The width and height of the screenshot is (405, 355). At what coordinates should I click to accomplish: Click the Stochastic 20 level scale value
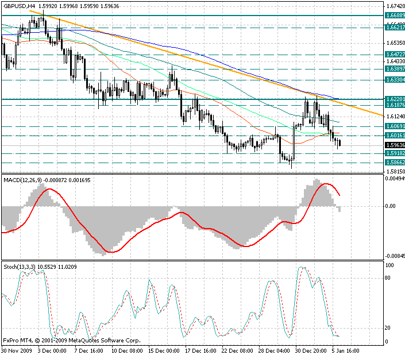coord(387,328)
